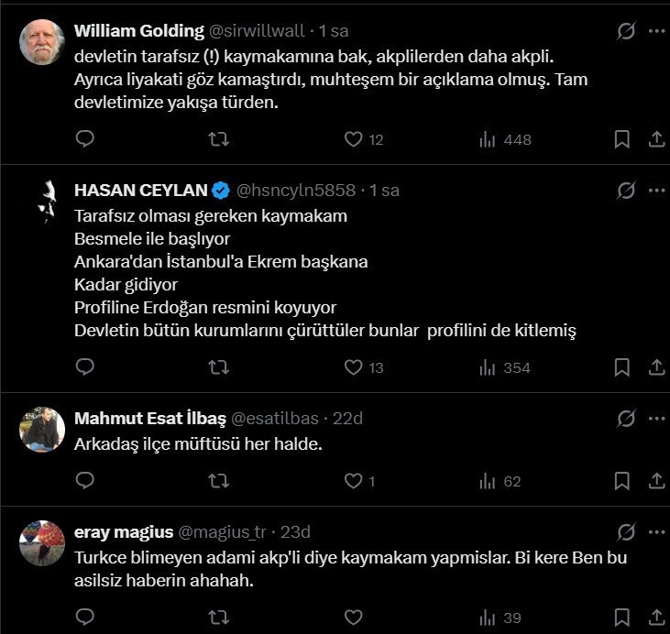Open more options on William Golding's tweet

tap(656, 30)
